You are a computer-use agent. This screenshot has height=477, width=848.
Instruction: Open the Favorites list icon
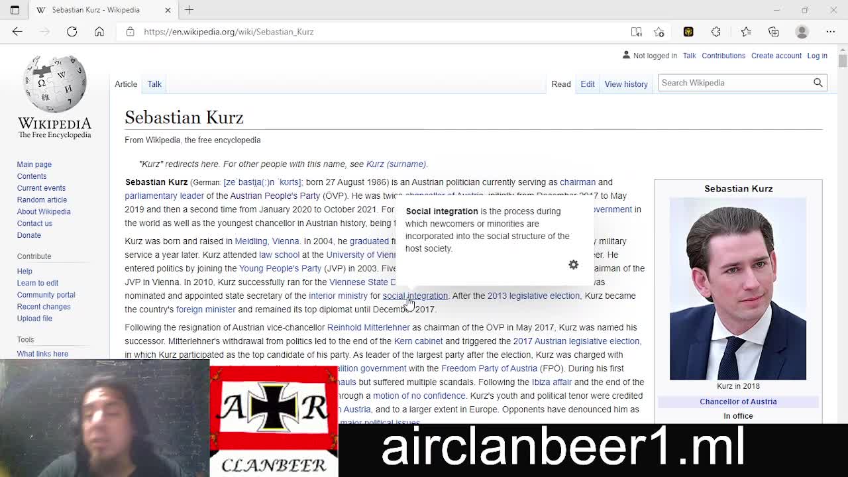746,32
